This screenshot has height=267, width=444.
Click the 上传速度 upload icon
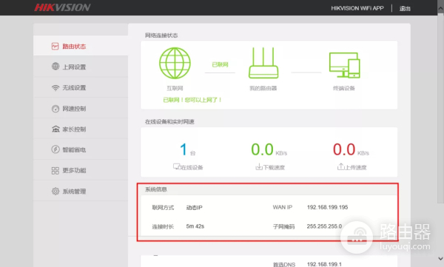tap(340, 166)
